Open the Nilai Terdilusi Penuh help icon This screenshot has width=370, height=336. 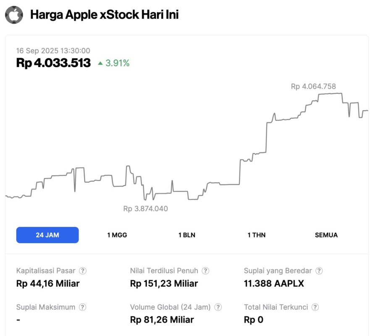205,271
